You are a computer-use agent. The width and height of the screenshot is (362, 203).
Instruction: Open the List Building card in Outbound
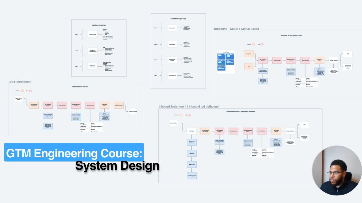point(226,62)
